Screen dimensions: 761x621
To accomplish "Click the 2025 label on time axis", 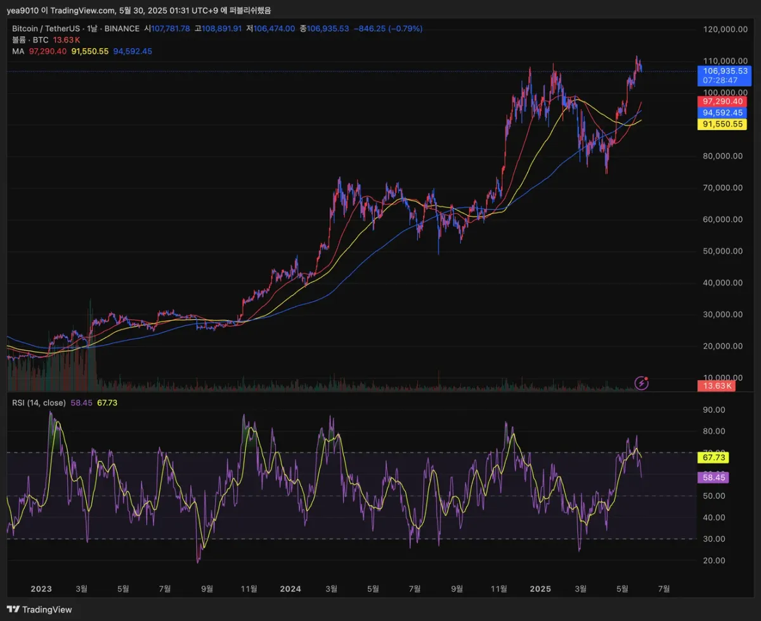I will tap(540, 588).
